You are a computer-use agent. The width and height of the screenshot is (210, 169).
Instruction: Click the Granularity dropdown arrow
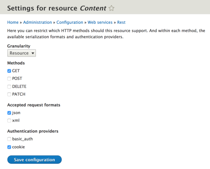[x=33, y=53]
